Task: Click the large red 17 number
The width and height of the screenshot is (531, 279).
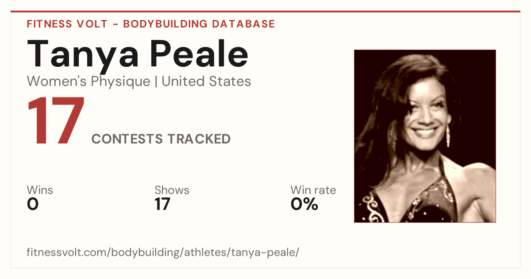Action: click(56, 121)
